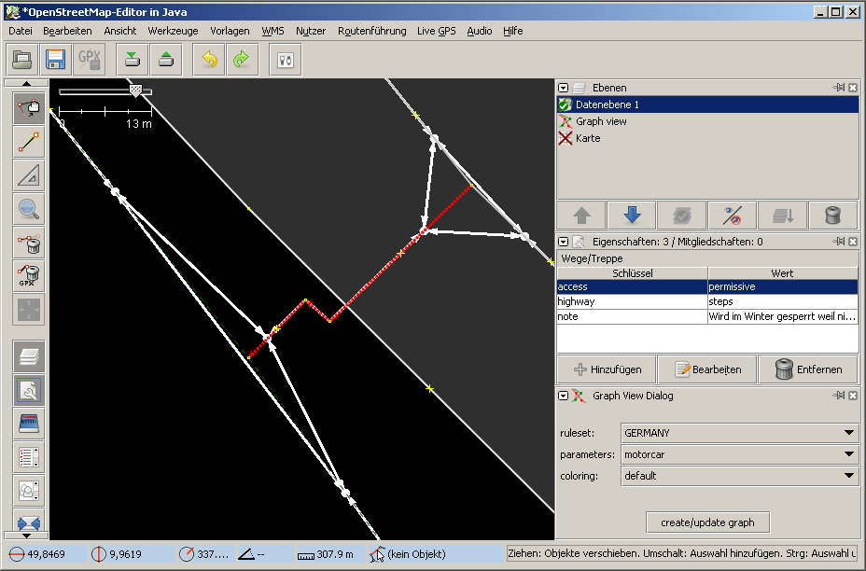Viewport: 866px width, 571px height.
Task: Open the Routenführung menu
Action: click(371, 31)
